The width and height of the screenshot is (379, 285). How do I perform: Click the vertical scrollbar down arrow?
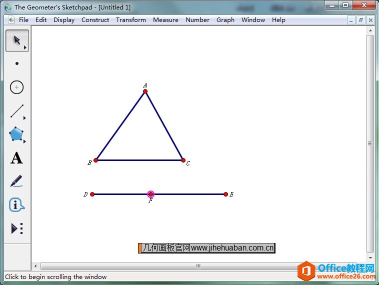(370, 258)
